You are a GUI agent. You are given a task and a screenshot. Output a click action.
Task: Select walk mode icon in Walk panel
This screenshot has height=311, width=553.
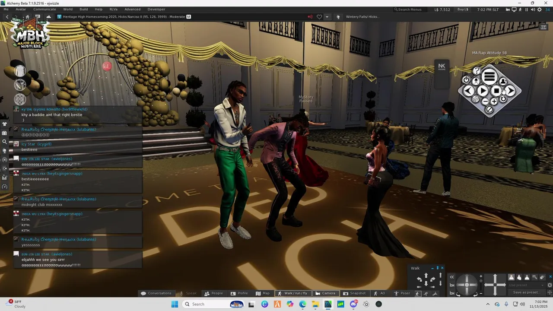tap(417, 294)
